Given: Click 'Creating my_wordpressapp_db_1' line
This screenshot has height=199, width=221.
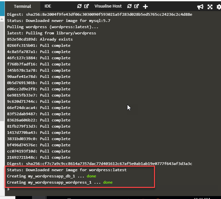Looking at the screenshot, I should (x=52, y=176).
